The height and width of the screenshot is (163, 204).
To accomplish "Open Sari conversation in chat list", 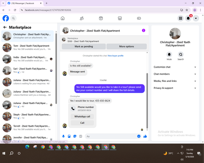I will coord(27,70).
